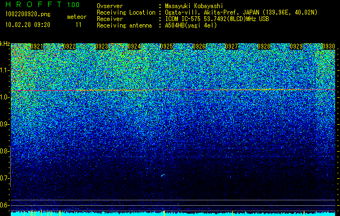The image size is (340, 216).
Task: Click the 0925 time marker
Action: 166,46
